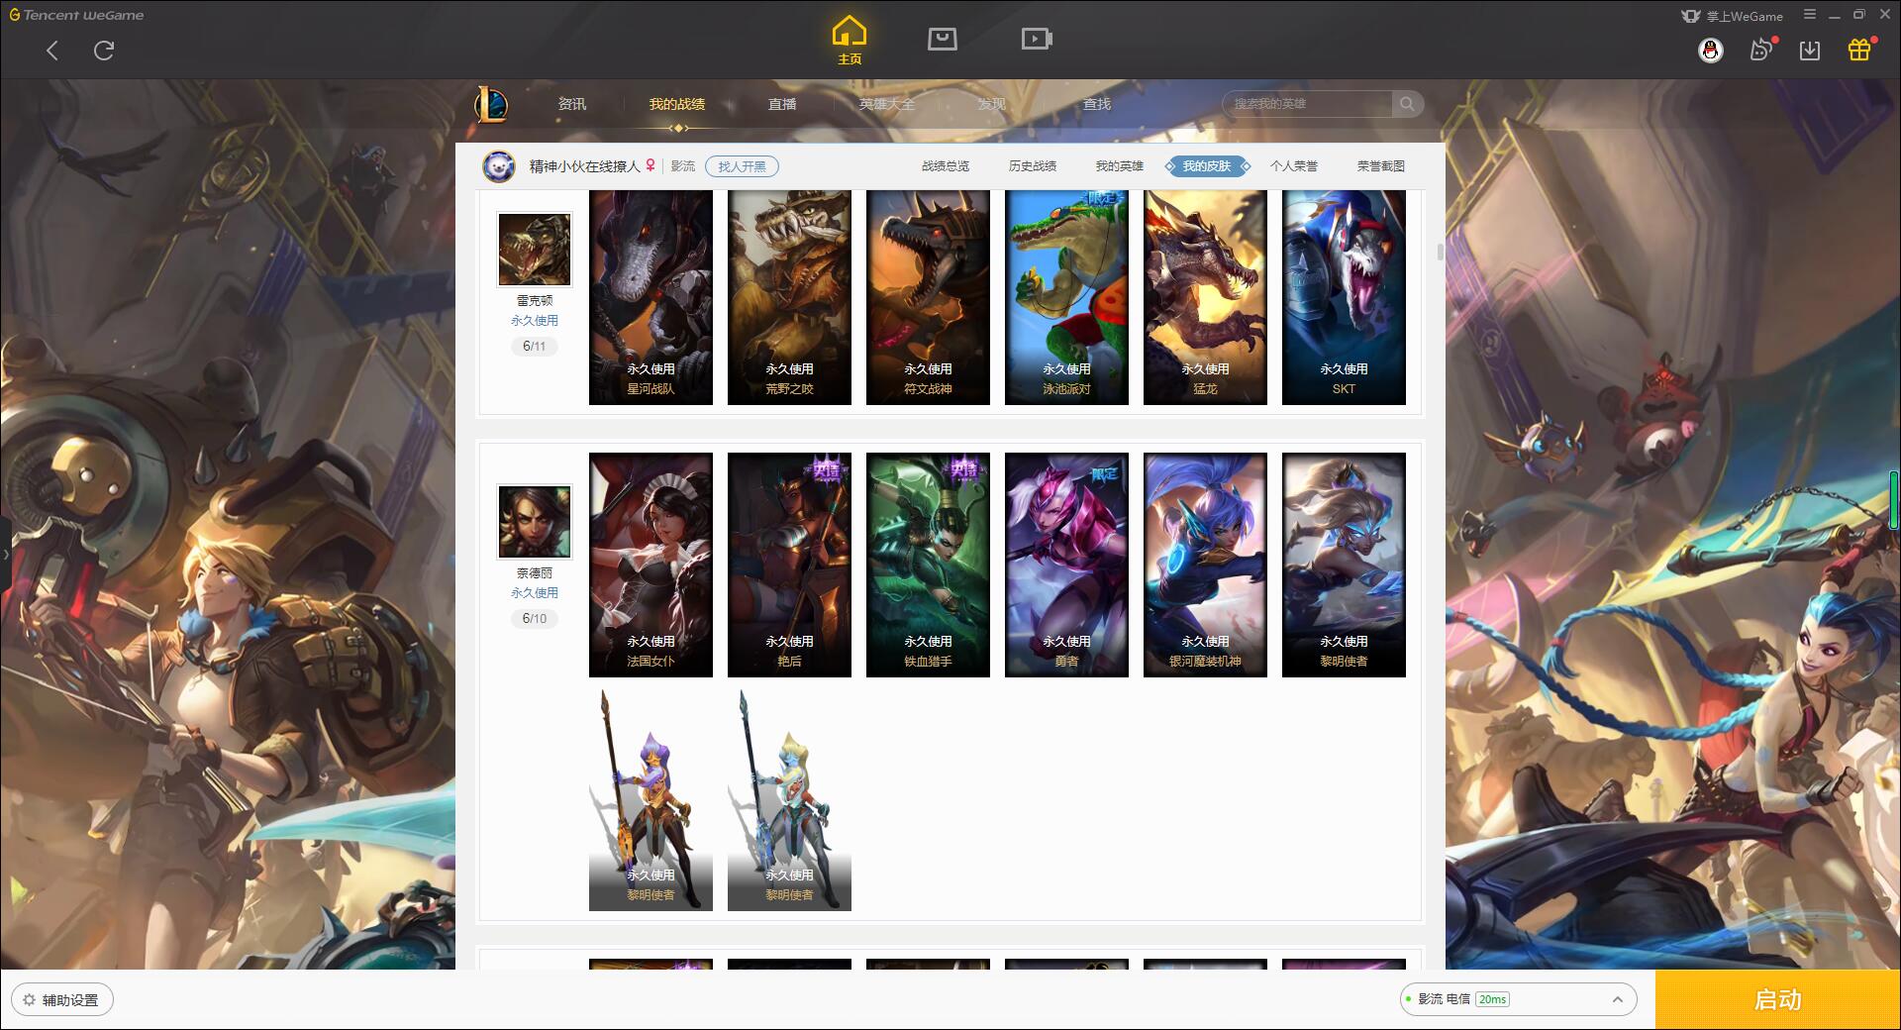Open 辅助设置 settings button
Viewport: 1901px width, 1030px height.
tap(62, 999)
